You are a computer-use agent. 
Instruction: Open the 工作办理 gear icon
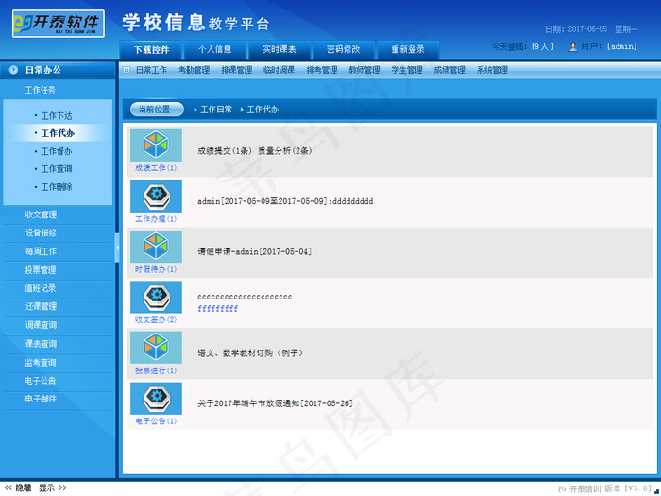click(156, 197)
